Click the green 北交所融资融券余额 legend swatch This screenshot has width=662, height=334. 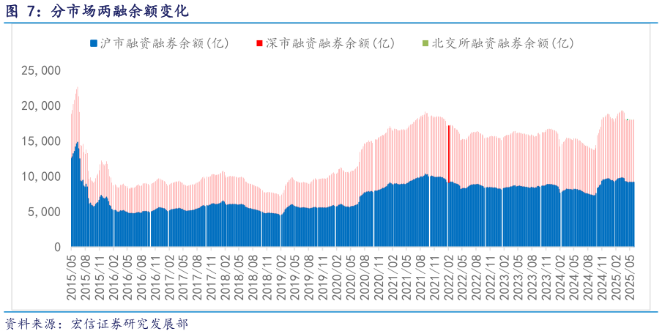tap(425, 43)
